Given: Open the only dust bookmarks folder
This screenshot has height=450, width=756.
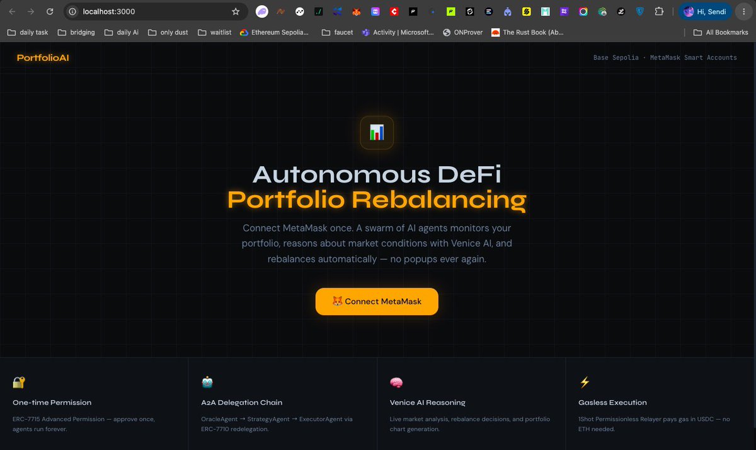Looking at the screenshot, I should click(x=168, y=32).
